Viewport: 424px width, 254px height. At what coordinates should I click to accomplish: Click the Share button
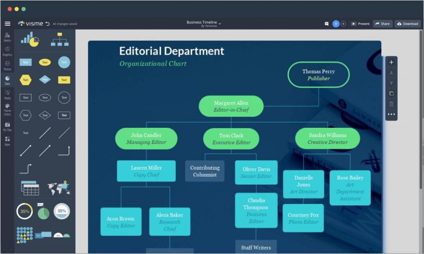point(383,24)
